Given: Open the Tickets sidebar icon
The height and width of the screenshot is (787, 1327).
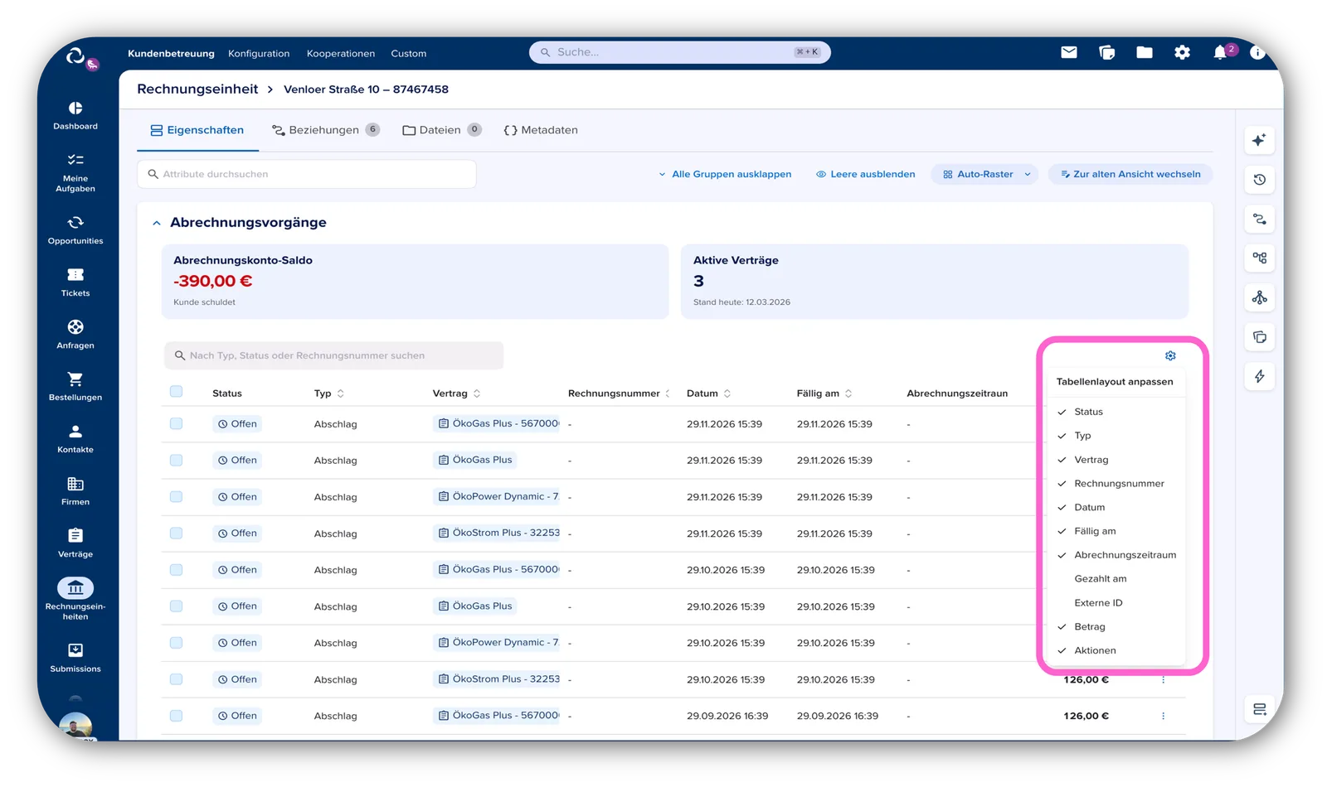Looking at the screenshot, I should pos(75,282).
